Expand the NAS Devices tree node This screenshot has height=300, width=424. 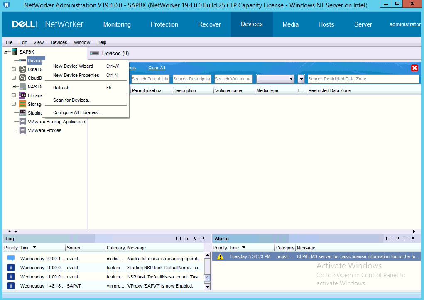pos(14,87)
